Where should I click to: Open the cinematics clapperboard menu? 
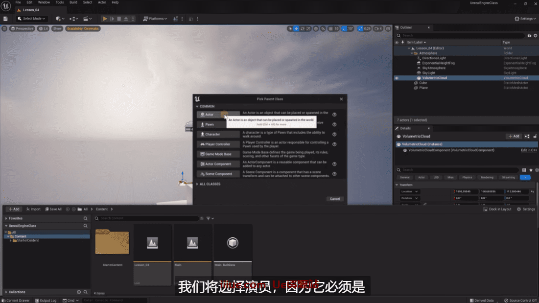(87, 19)
